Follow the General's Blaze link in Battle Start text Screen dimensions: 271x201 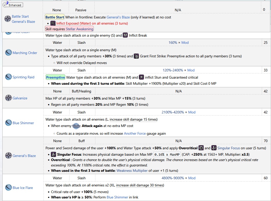click(x=118, y=17)
